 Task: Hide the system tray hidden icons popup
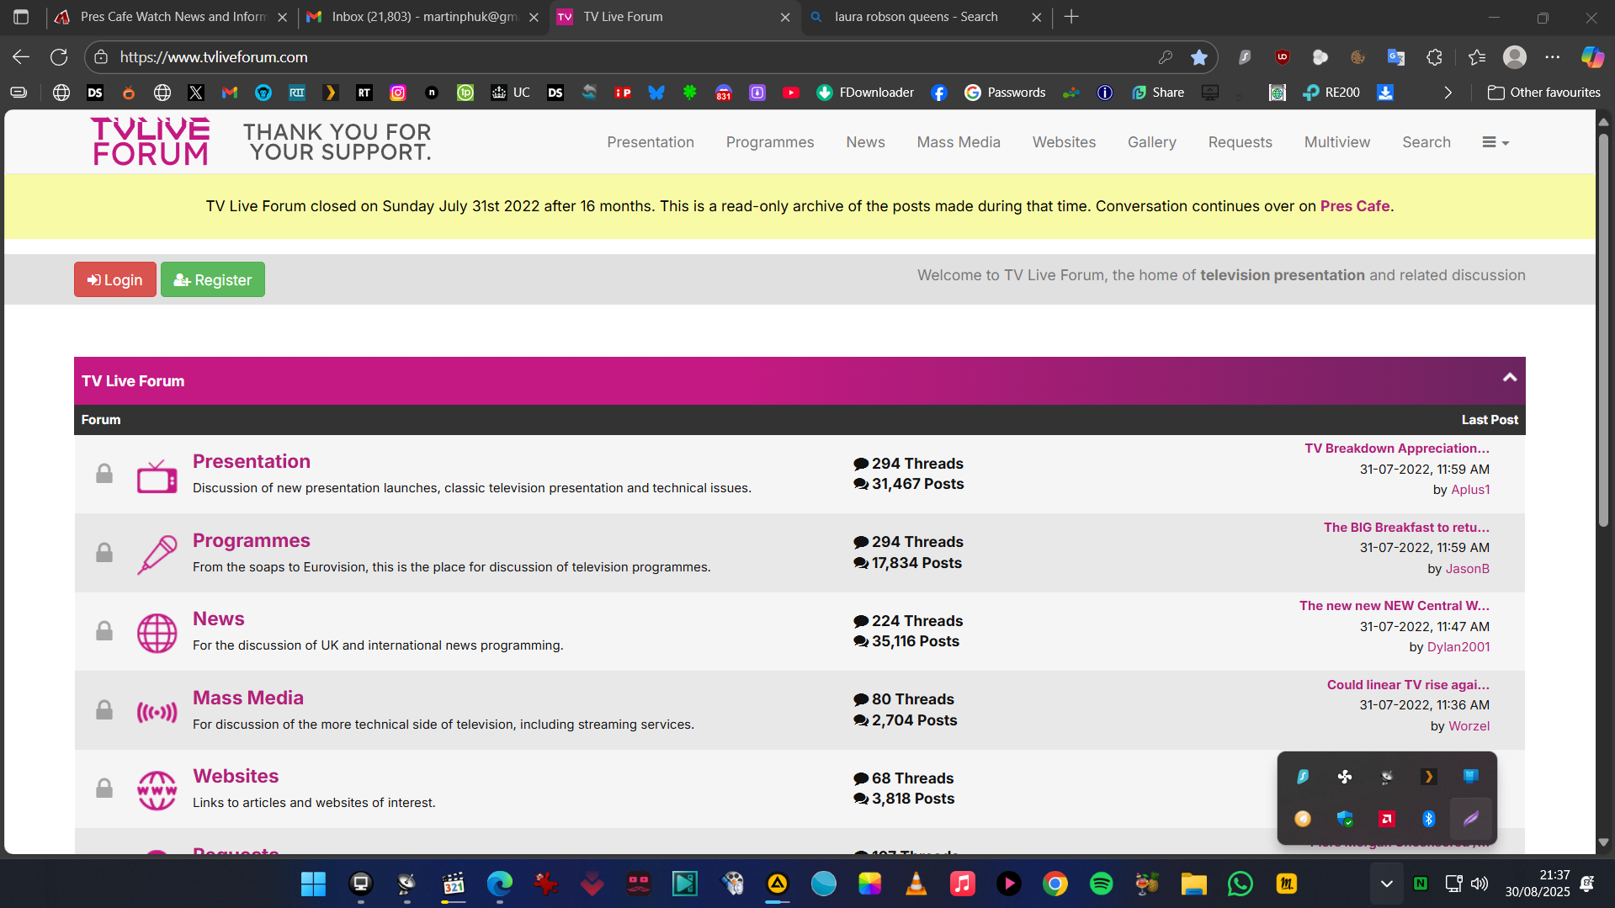[x=1386, y=884]
